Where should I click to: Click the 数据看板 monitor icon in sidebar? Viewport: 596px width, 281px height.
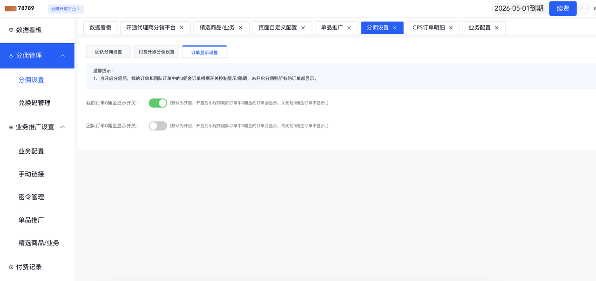11,30
